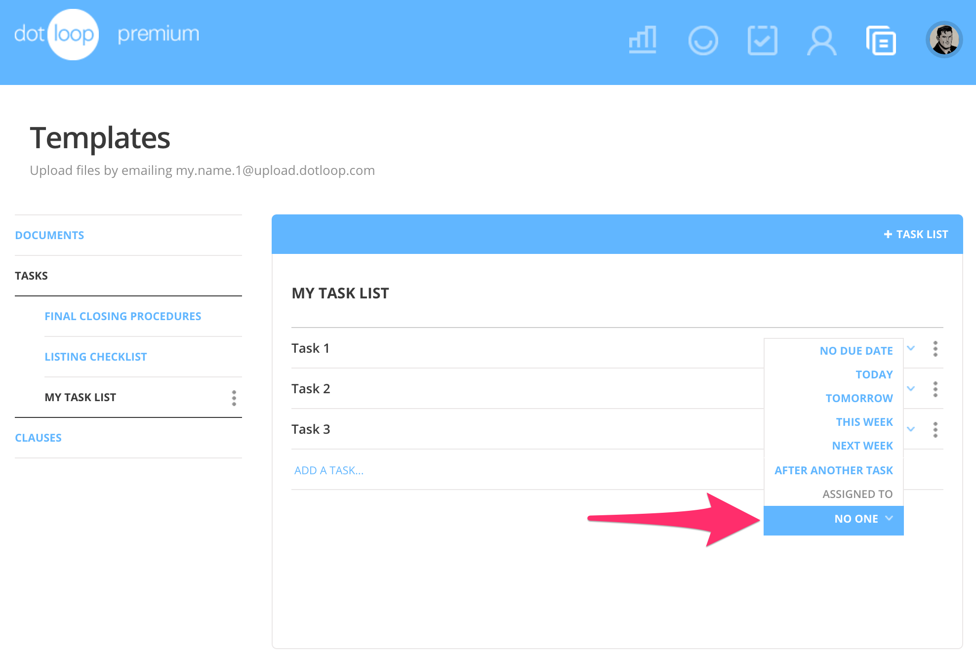The image size is (976, 660).
Task: Expand the chevron next to Task 3
Action: click(911, 429)
